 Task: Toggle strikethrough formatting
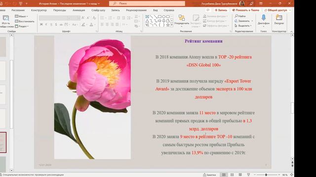(61, 25)
